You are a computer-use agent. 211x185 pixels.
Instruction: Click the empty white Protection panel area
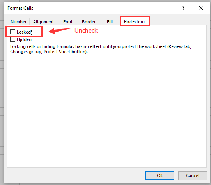click(106, 110)
